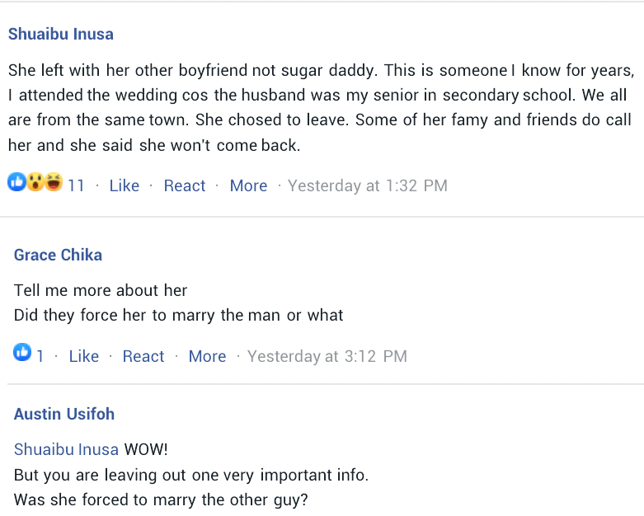
Task: Click the Yesterday at 1:32 PM timestamp
Action: pos(367,185)
